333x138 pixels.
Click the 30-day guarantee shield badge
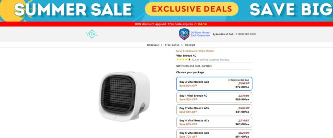(x=184, y=34)
